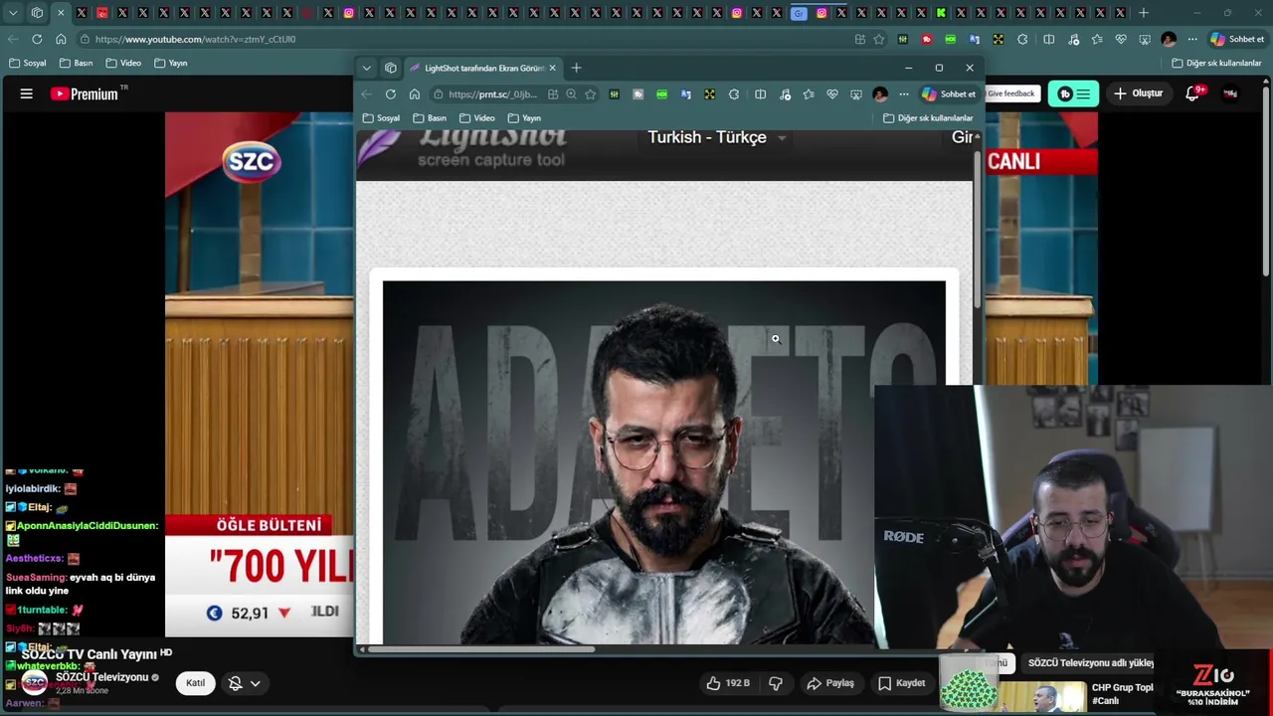This screenshot has height=716, width=1273.
Task: Switch to the green Kick tab
Action: (941, 13)
